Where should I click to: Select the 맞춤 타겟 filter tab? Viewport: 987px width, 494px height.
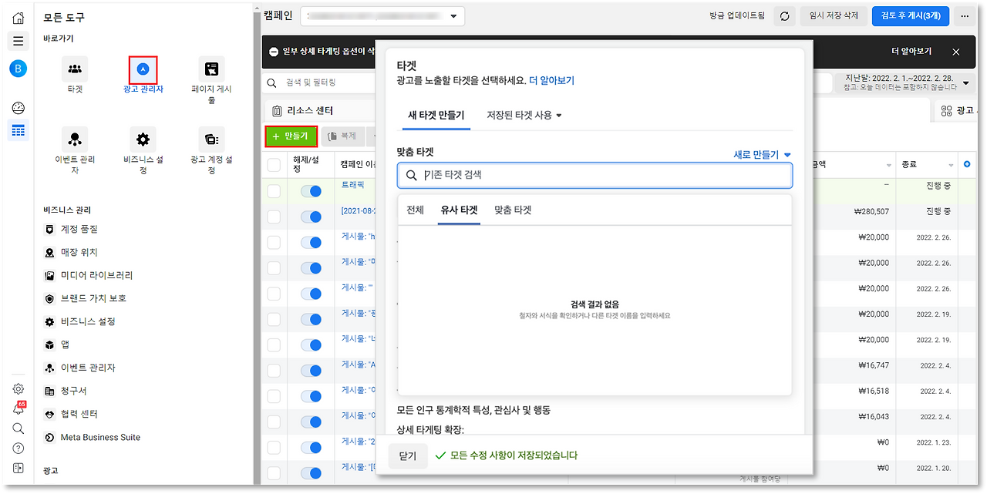513,210
